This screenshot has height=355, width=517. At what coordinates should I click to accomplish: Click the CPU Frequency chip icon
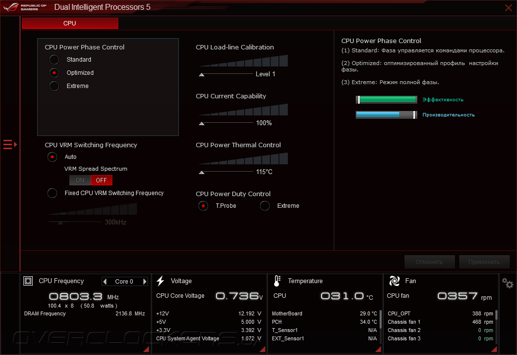[28, 281]
